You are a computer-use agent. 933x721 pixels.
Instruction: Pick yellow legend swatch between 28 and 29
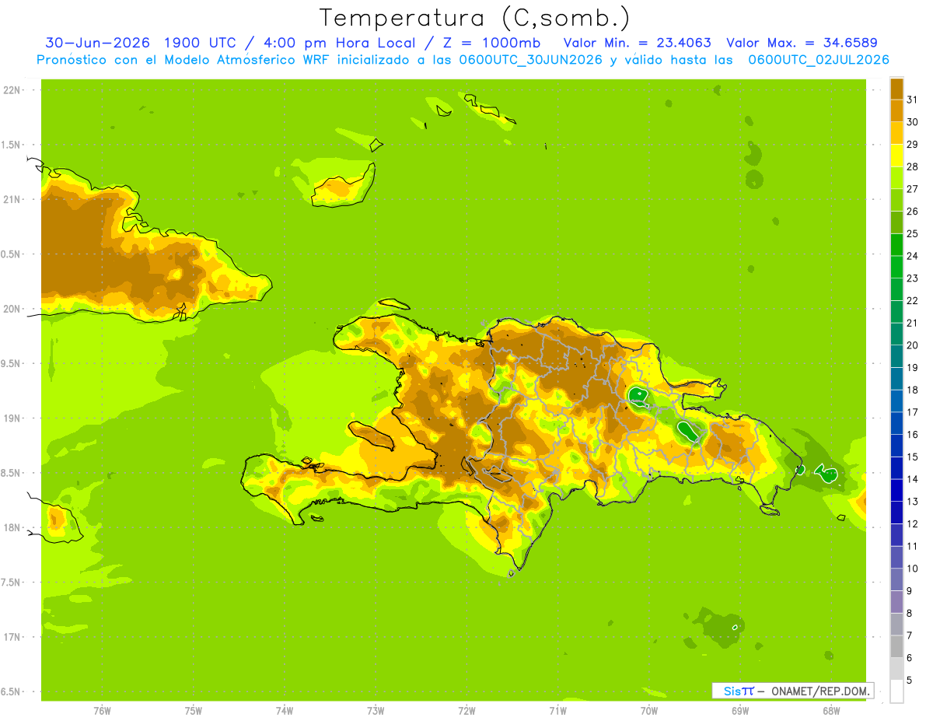[896, 156]
